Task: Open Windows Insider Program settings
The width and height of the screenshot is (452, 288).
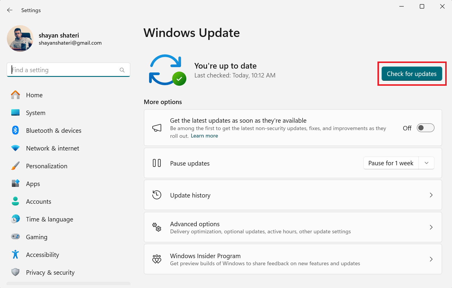Action: coord(293,259)
